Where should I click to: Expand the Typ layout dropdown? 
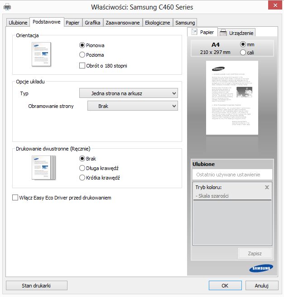click(129, 93)
